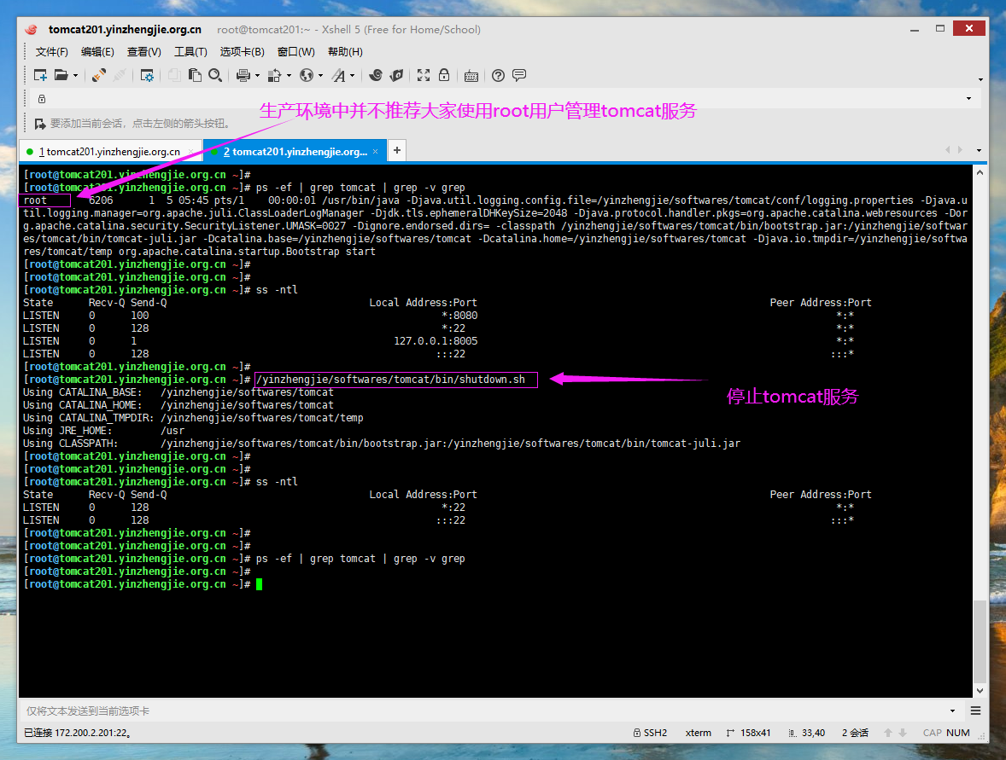This screenshot has width=1006, height=760.
Task: Select tab 2 tomcat201.yinzhengjie.org...
Action: 295,152
